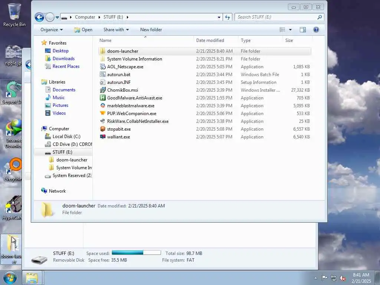Screen dimensions: 380x285
Task: Select doom-launcher under STUFF (E:) in tree
Action: pos(72,160)
